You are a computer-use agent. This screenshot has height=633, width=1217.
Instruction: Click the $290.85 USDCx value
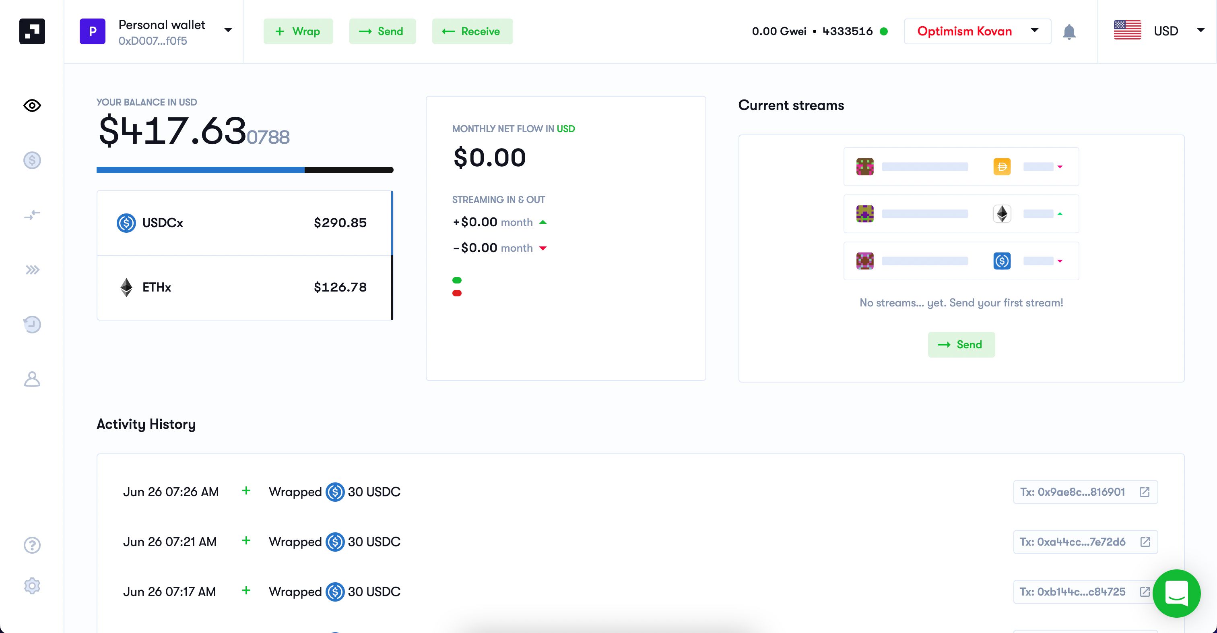coord(340,223)
